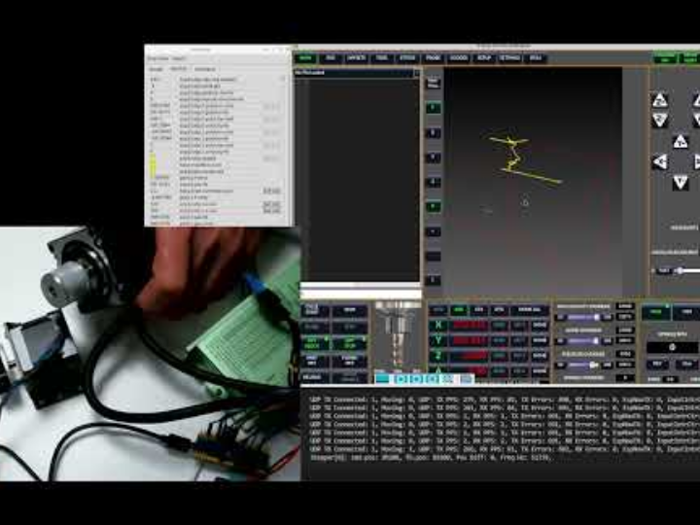Open the Tree View menu in HAL window
The height and width of the screenshot is (525, 700).
pyautogui.click(x=157, y=58)
